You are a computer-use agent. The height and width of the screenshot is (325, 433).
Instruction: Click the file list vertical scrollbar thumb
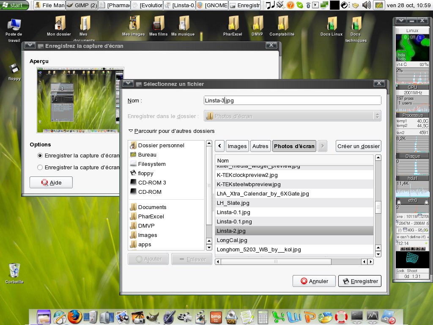pos(378,207)
